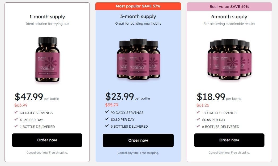
Task: Click checkmark beside 1 BOTTLE DELIVERED
Action: [16, 126]
